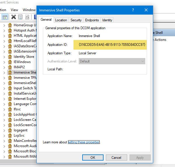Expand the Microsoft Audi tree node
This screenshot has width=175, height=167.
click(4, 146)
